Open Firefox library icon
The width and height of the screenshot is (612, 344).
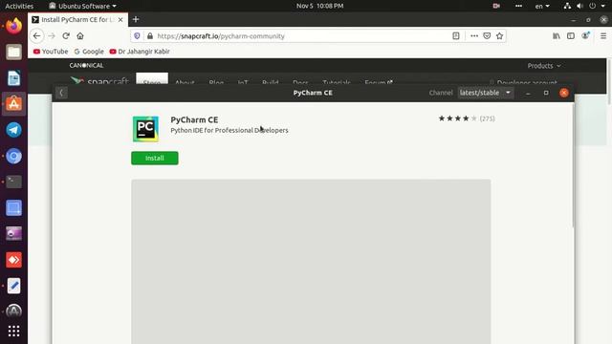(557, 36)
